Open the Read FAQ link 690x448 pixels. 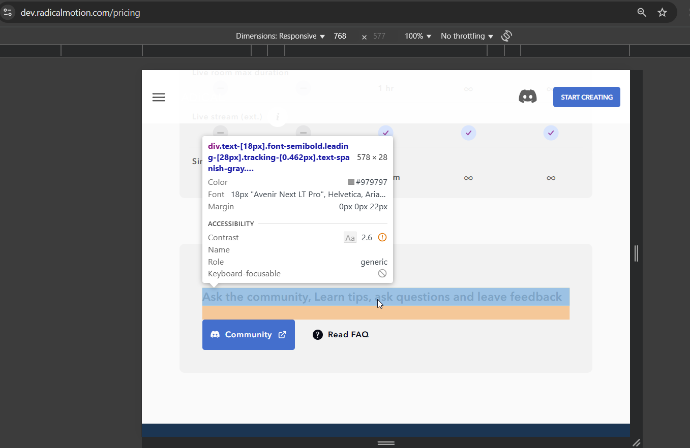click(341, 335)
